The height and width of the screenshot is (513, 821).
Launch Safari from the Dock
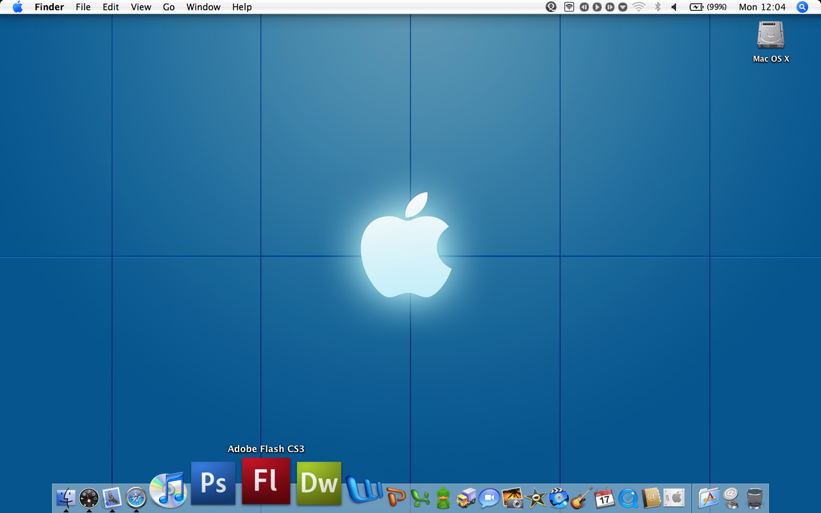click(x=137, y=498)
